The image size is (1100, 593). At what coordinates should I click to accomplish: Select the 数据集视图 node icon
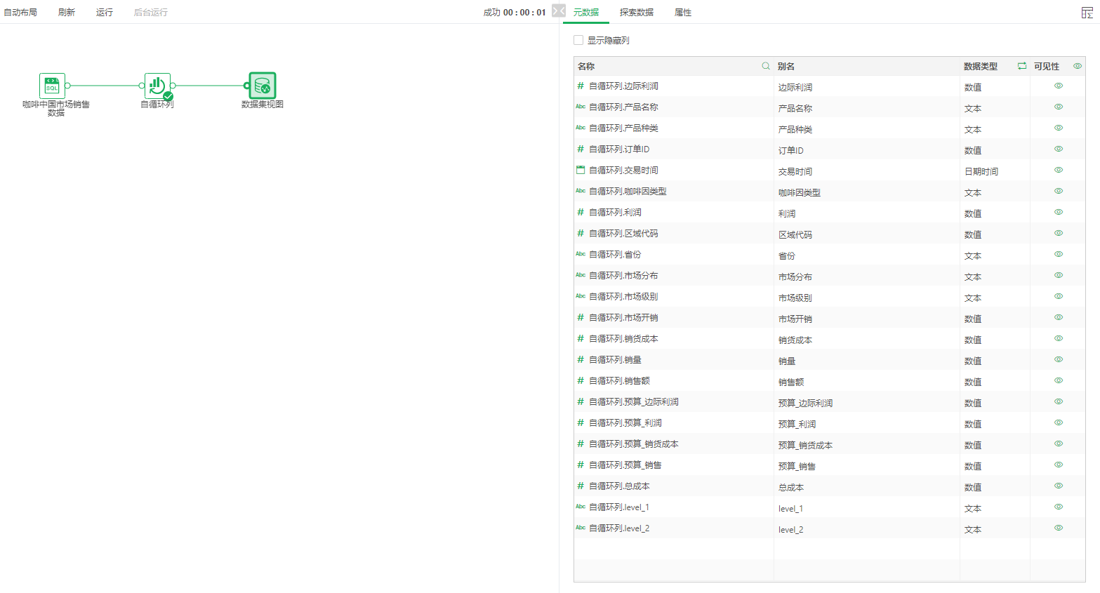pos(263,86)
